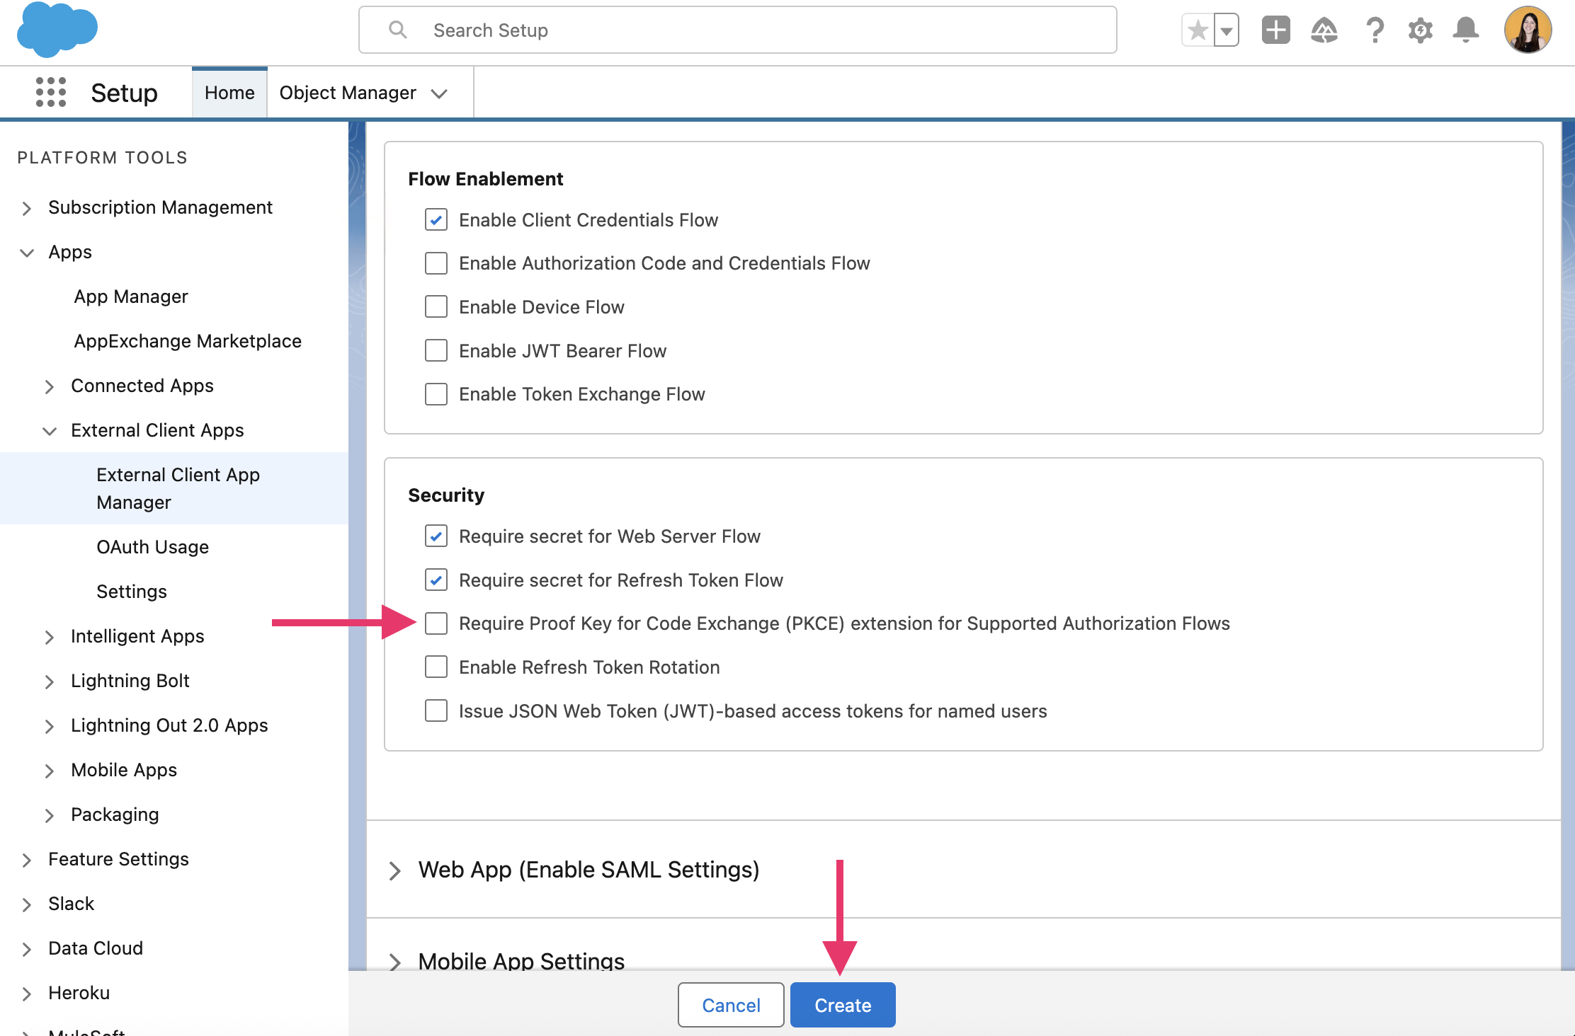The width and height of the screenshot is (1575, 1036).
Task: Enable the Authorization Code and Credentials Flow checkbox
Action: coord(436,263)
